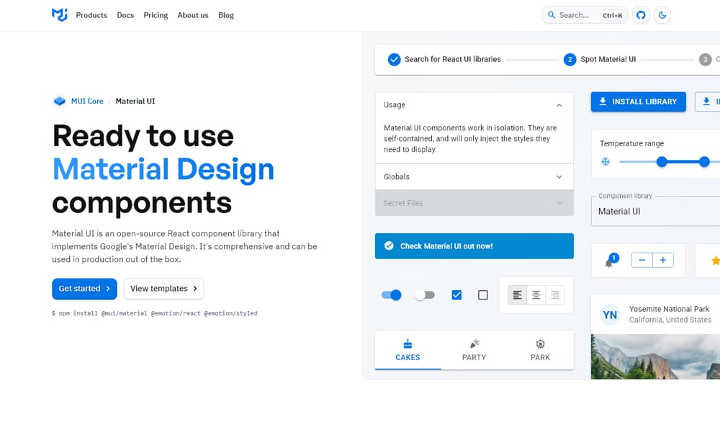The image size is (720, 432).
Task: Click the yellow star rating icon
Action: click(715, 261)
